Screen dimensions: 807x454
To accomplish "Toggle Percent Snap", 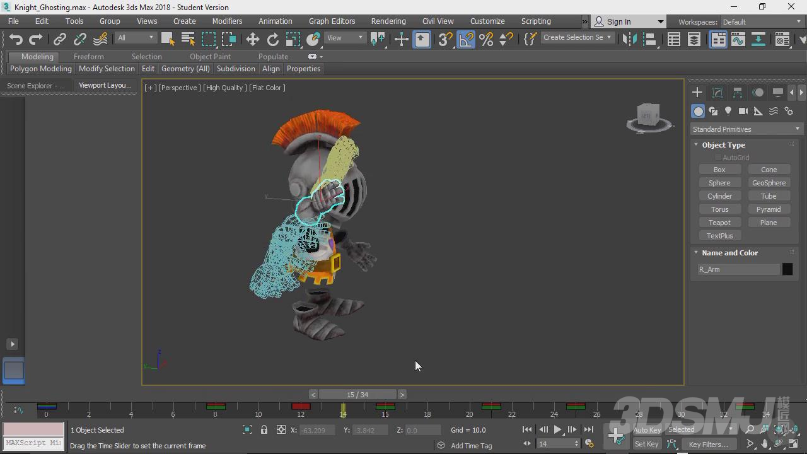I will [486, 39].
